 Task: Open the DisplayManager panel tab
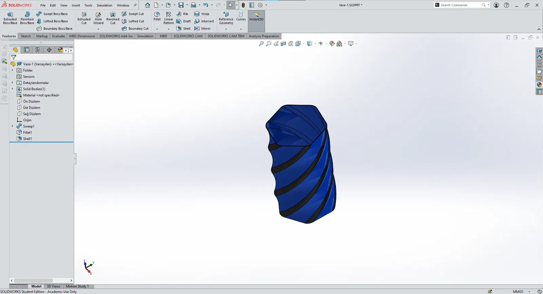[60, 50]
